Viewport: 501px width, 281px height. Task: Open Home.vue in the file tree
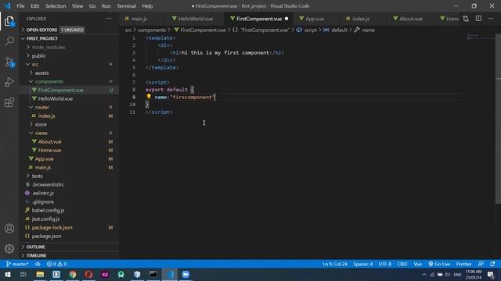tap(70, 150)
